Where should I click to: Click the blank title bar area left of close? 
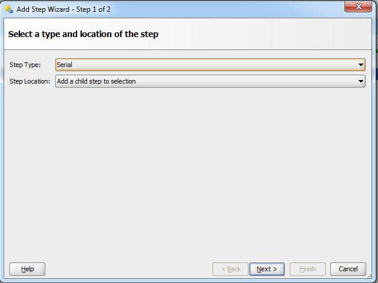[x=227, y=9]
